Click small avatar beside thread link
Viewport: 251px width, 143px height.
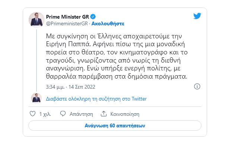coord(36,98)
